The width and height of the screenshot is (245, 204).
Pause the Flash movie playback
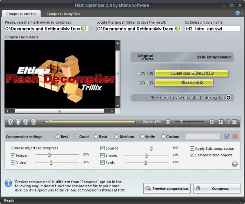[x=10, y=122]
